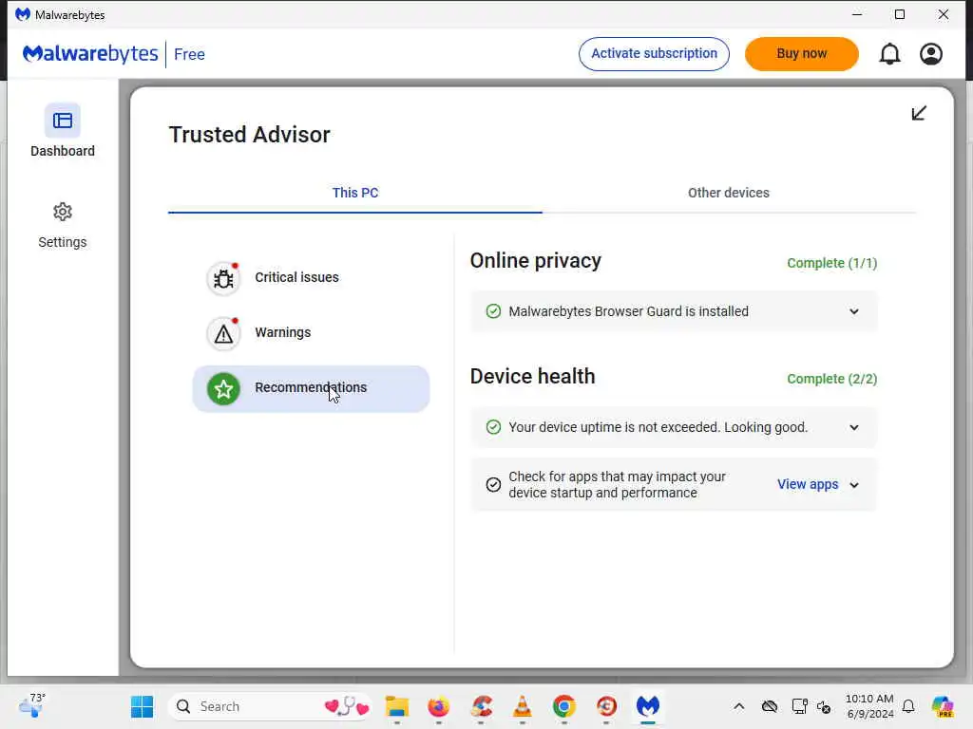Click the green check icon for Browser Guard
This screenshot has width=973, height=729.
click(x=493, y=311)
